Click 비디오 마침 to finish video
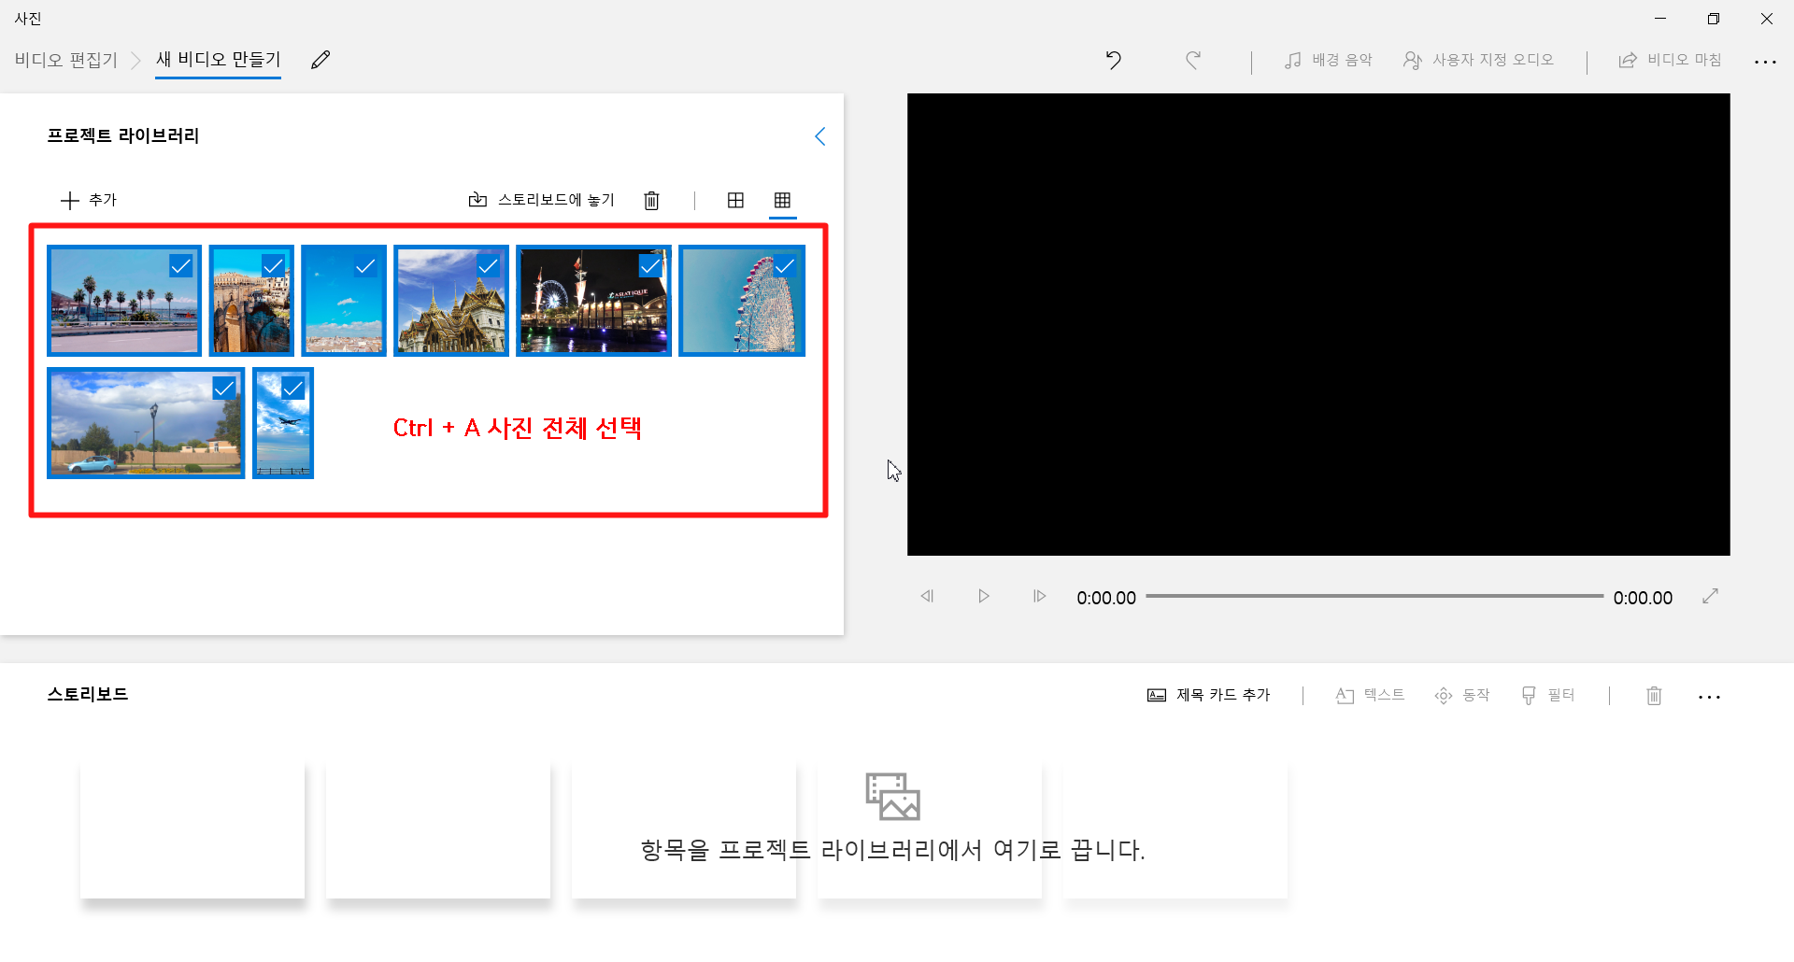Image resolution: width=1794 pixels, height=962 pixels. (1670, 60)
